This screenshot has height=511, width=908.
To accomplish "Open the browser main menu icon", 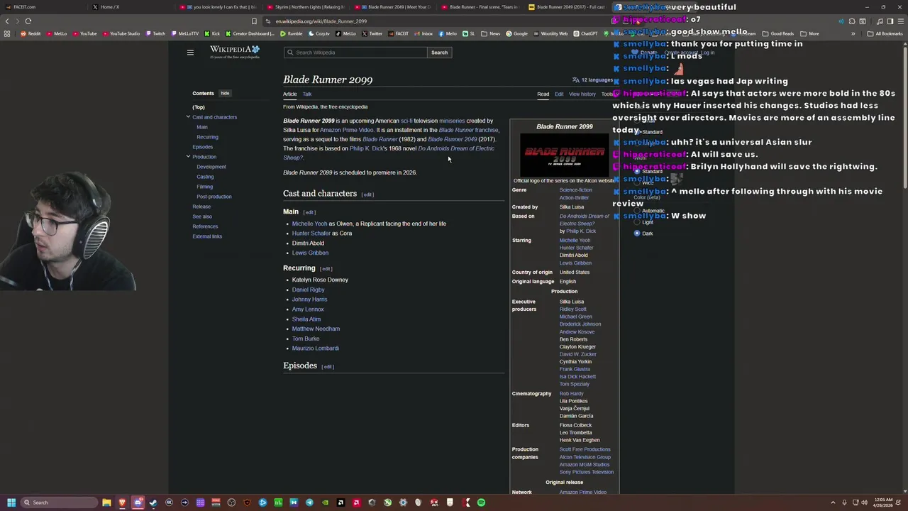I will [900, 21].
